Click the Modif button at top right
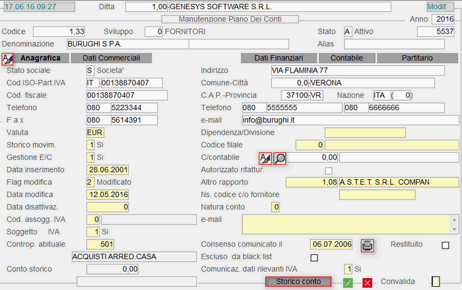 click(441, 7)
